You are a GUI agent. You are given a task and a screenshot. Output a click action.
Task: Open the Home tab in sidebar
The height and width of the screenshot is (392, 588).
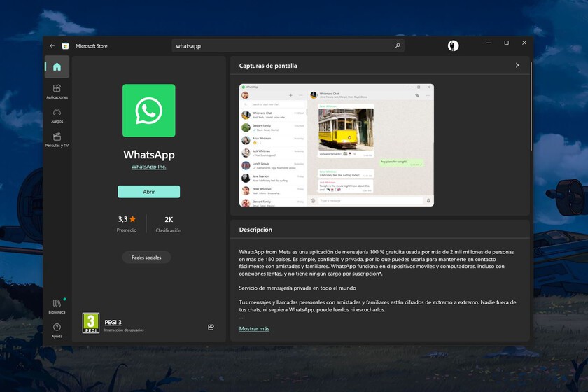point(57,66)
